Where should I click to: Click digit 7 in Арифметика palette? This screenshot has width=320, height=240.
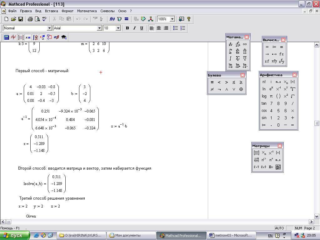pyautogui.click(x=271, y=103)
